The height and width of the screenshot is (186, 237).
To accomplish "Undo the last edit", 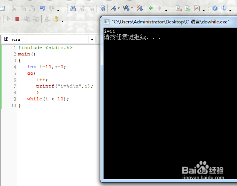I will pyautogui.click(x=43, y=8).
